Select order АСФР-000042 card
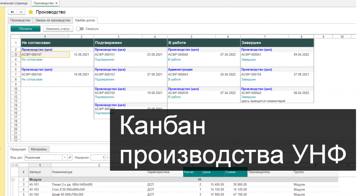 click(251, 93)
